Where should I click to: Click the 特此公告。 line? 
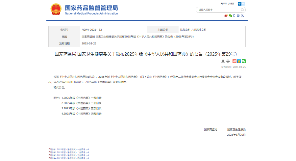pyautogui.click(x=60, y=88)
